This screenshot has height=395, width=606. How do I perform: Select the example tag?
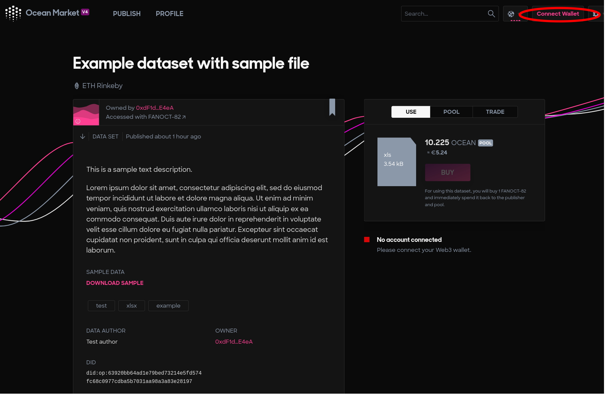pyautogui.click(x=169, y=306)
